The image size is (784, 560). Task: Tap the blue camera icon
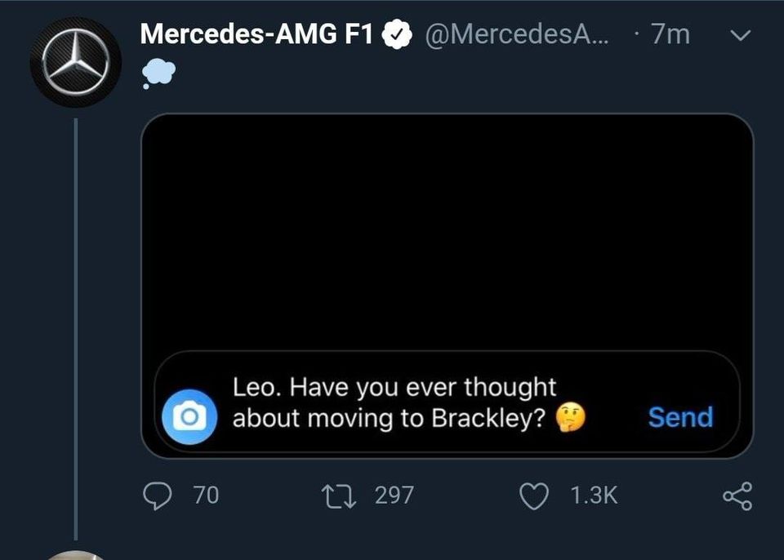click(190, 416)
